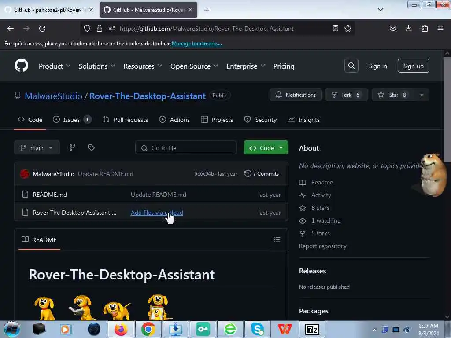Expand the Star lists dropdown arrow
Image resolution: width=451 pixels, height=338 pixels.
pyautogui.click(x=421, y=95)
